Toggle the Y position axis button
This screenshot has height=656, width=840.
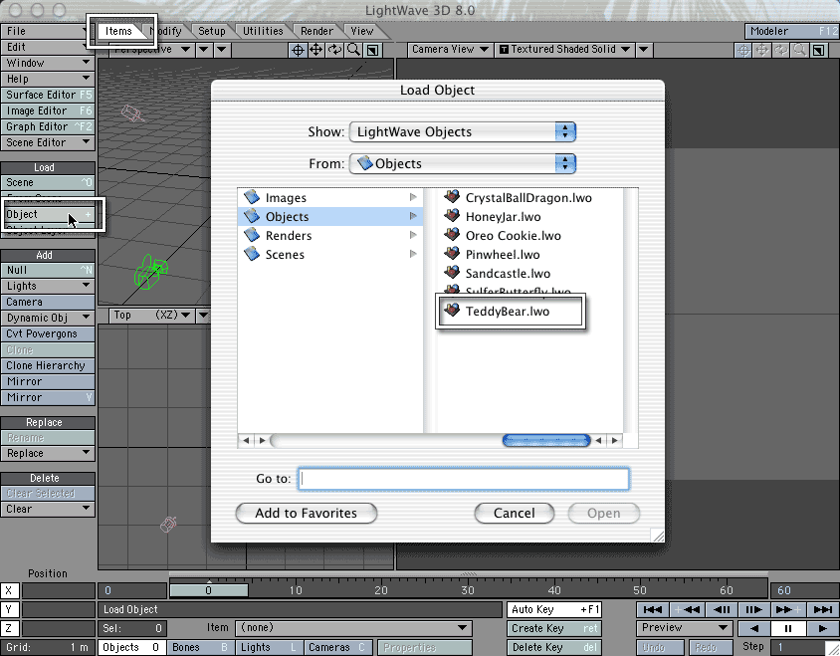tap(9, 609)
